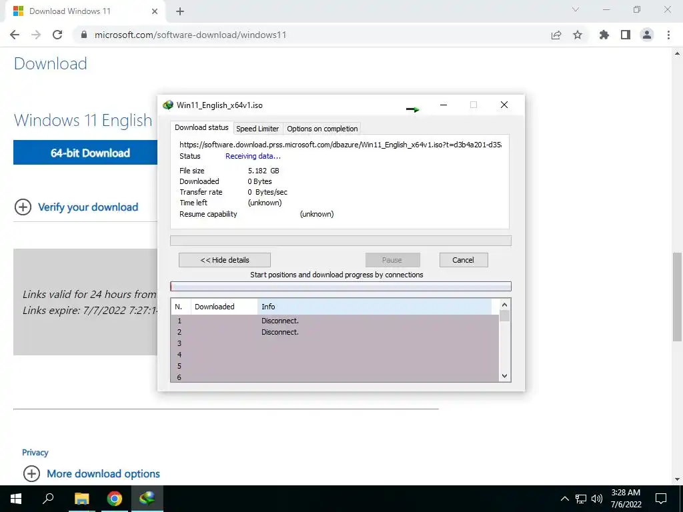Click the overall download progress bar

(x=341, y=241)
